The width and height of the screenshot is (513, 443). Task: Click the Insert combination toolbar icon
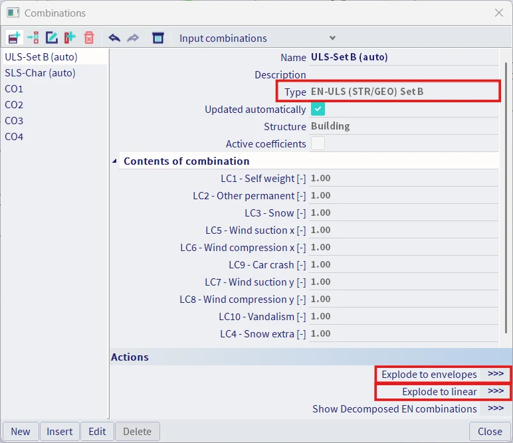pos(33,38)
